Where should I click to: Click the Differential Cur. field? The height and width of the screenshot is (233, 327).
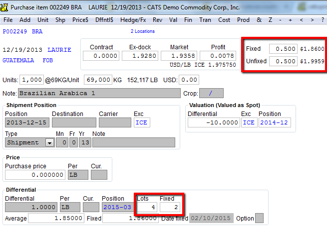tap(91, 207)
